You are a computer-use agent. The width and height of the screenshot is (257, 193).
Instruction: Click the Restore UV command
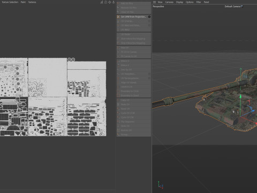pos(134,130)
